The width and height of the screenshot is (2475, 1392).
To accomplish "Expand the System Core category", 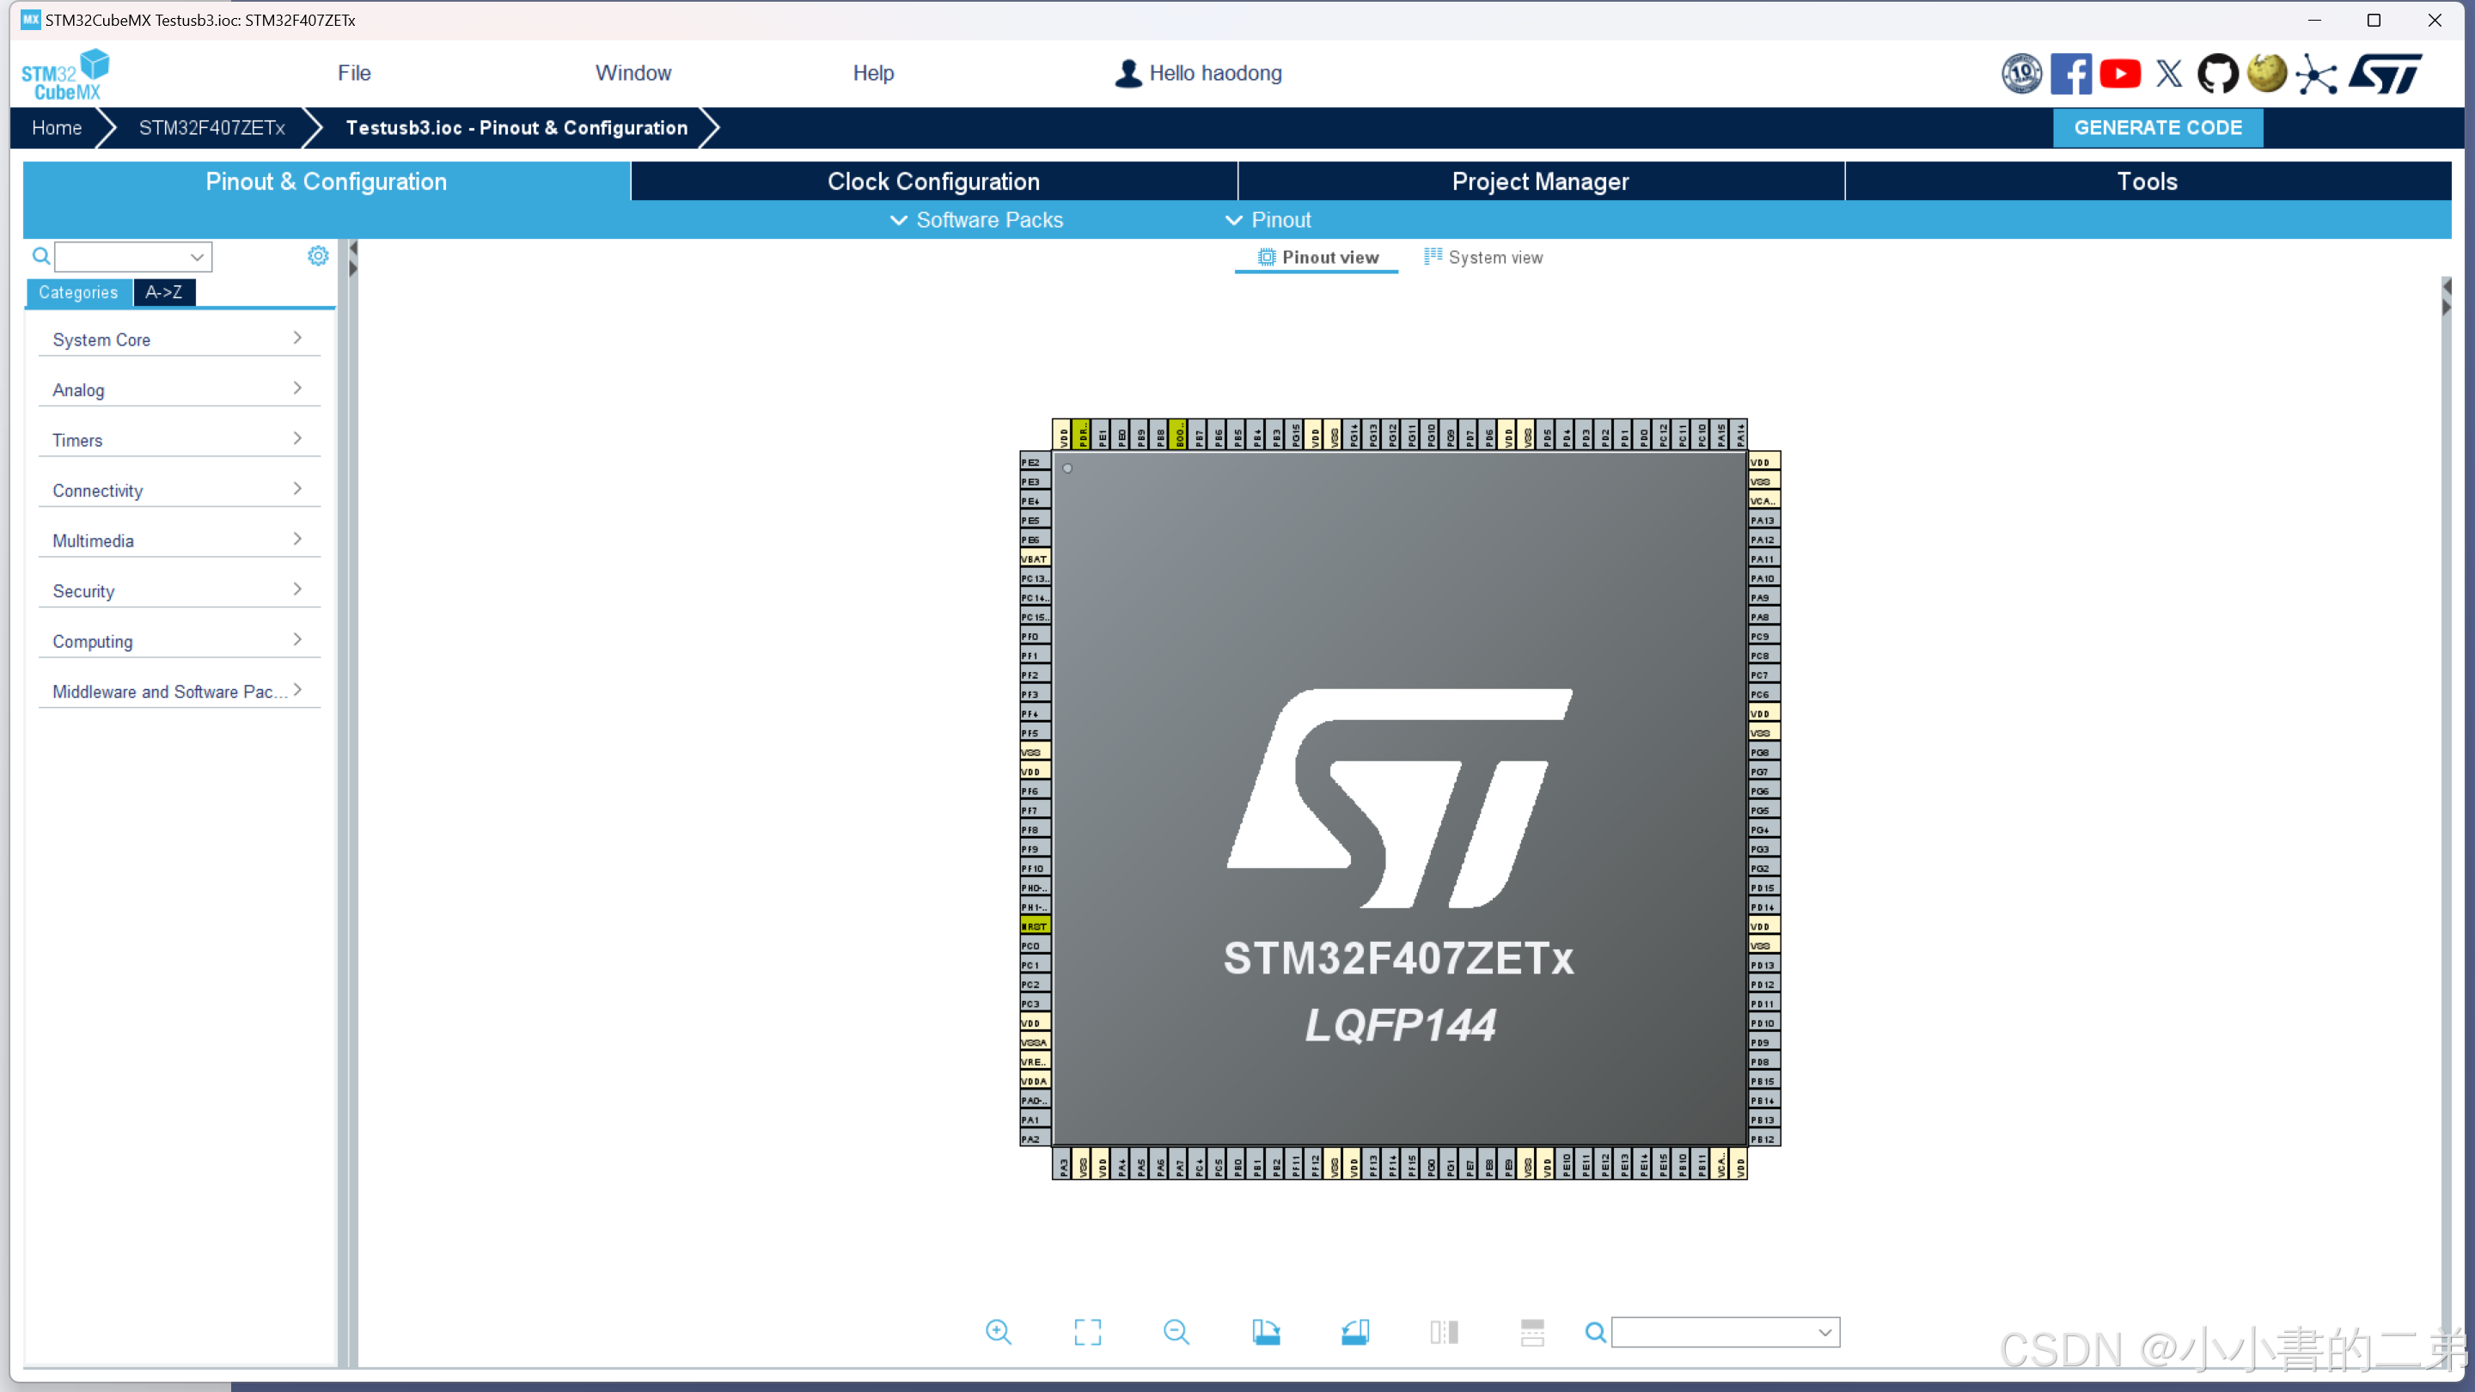I will [179, 339].
